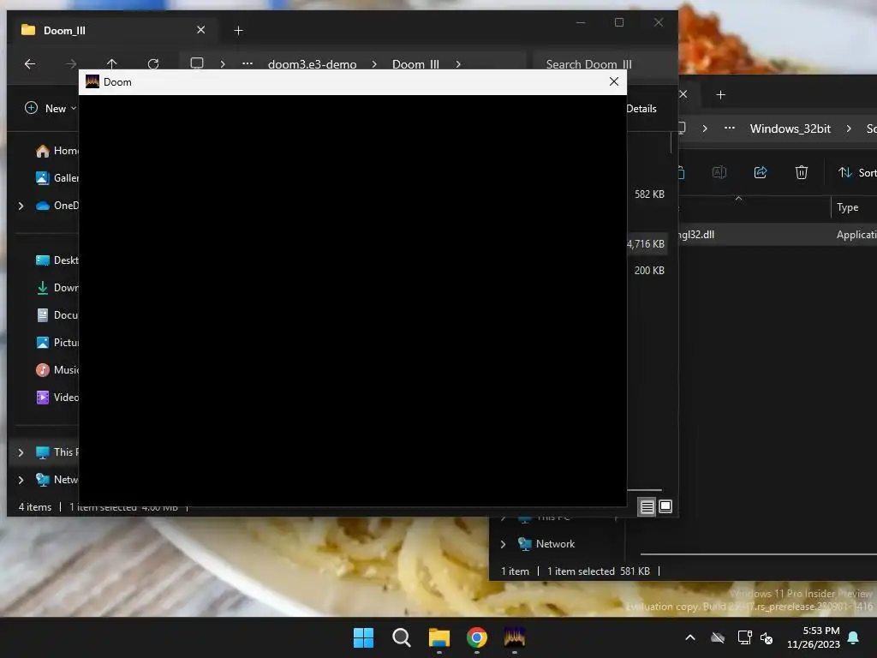The width and height of the screenshot is (877, 658).
Task: Expand the chevron after doom3.e3-demo breadcrumb
Action: tap(374, 64)
